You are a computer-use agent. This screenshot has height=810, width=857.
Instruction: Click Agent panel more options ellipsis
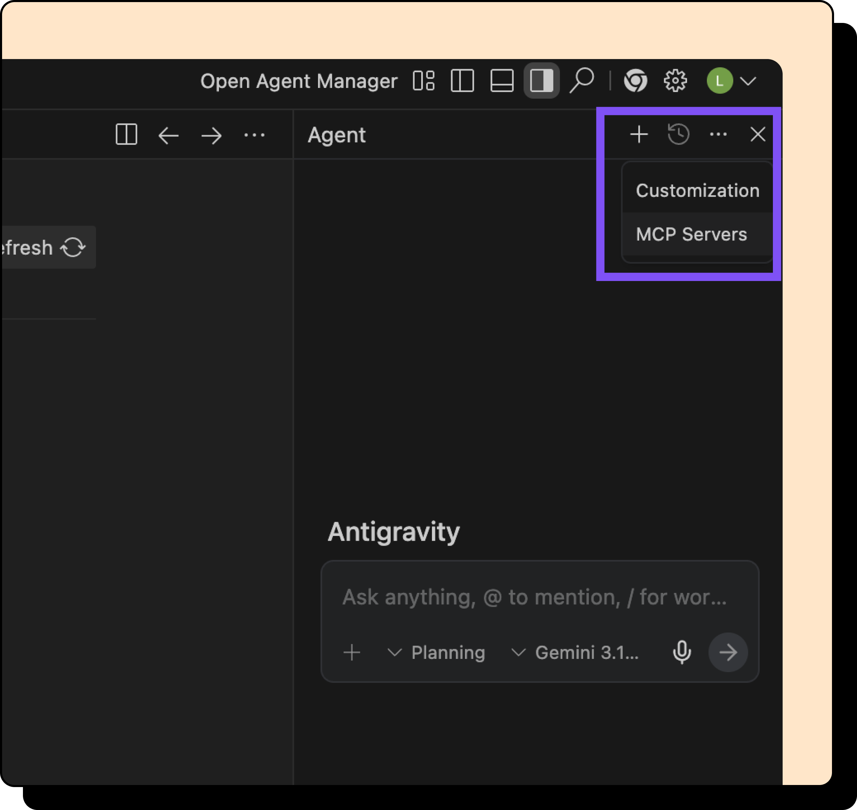(x=718, y=134)
